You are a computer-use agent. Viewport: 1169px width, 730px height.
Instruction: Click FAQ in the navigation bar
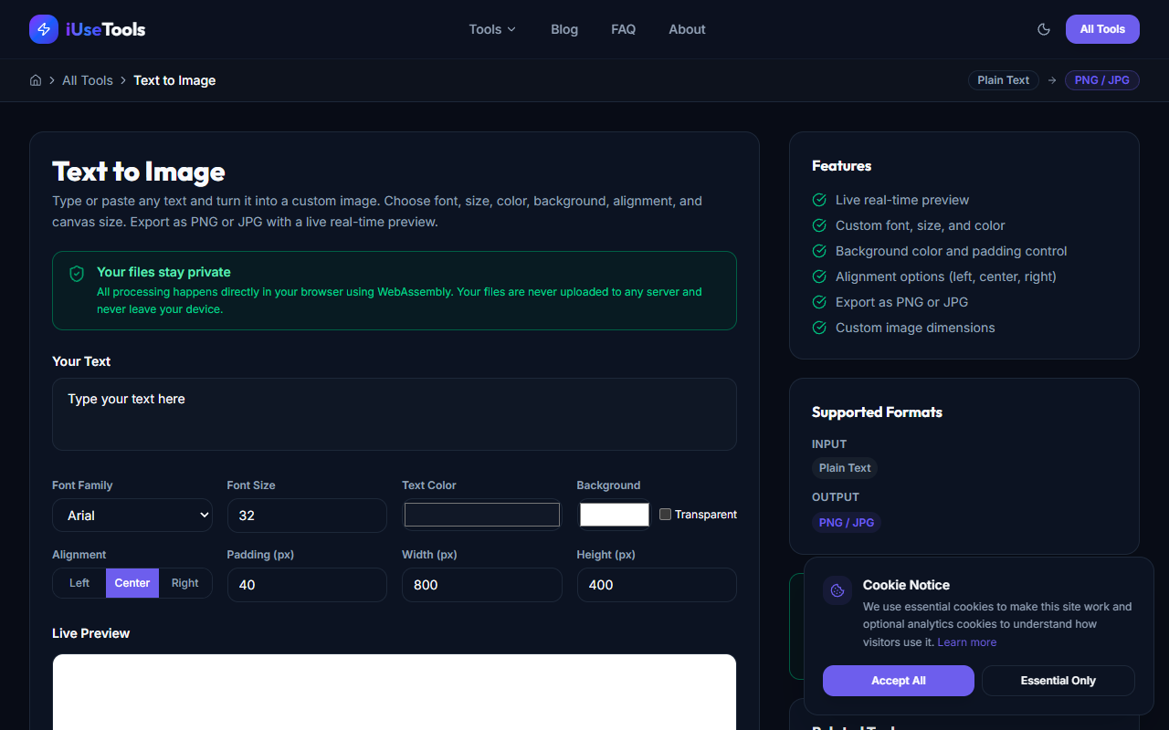623,28
